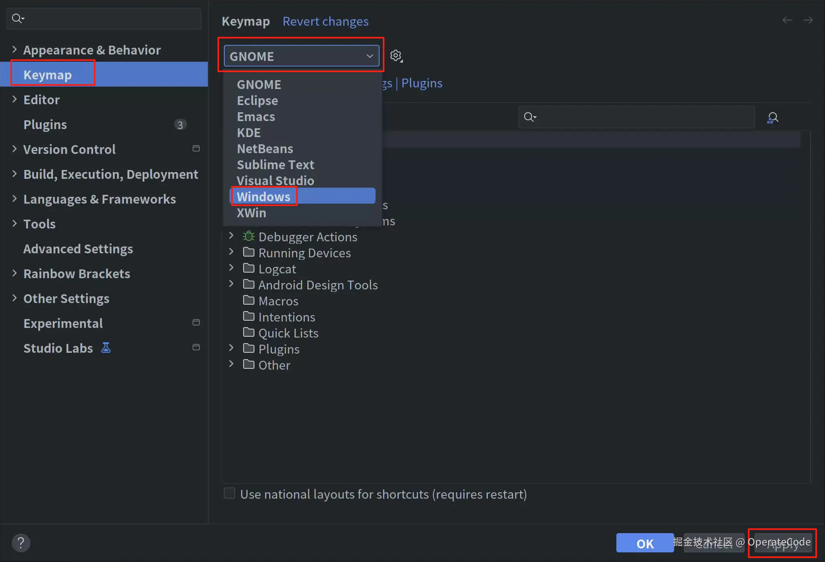Click the back navigation arrow
825x562 pixels.
coord(787,20)
